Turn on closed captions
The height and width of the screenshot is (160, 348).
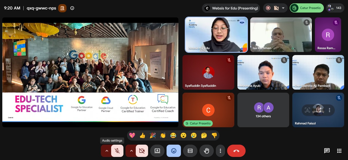click(190, 151)
